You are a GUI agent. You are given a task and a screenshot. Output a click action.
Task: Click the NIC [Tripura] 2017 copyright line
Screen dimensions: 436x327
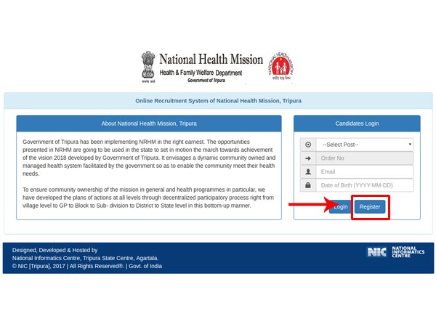point(87,266)
